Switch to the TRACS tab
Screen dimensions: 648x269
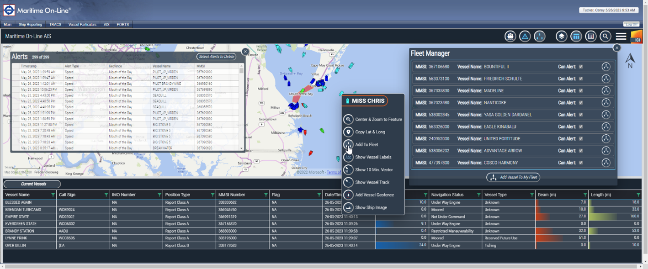click(x=55, y=24)
